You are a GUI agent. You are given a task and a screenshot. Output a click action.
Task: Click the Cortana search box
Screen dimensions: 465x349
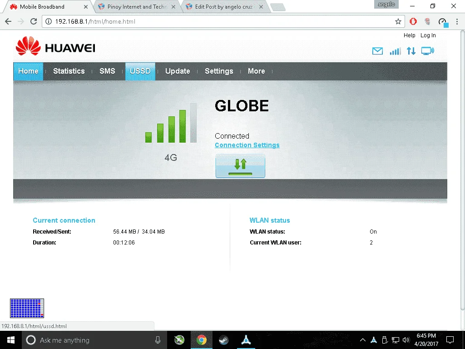pos(94,340)
